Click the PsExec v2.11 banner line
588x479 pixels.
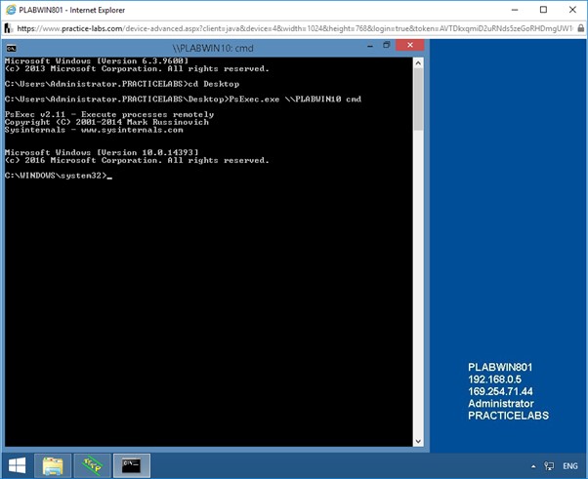click(x=109, y=114)
